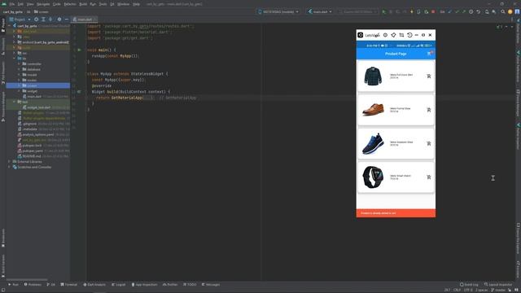Open the App Inspection tool window
521x293 pixels.
144,285
